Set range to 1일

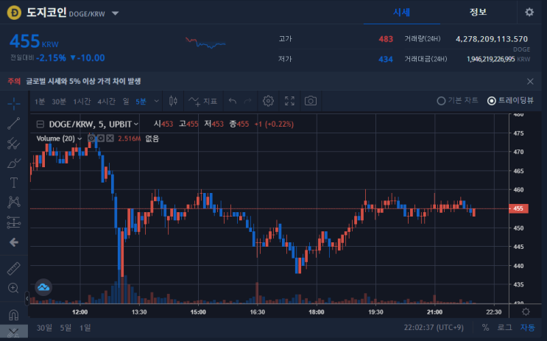[85, 328]
